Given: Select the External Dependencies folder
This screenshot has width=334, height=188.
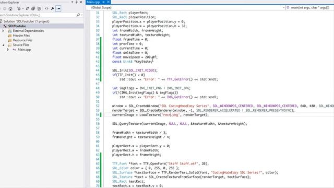Looking at the screenshot, I should point(28,31).
